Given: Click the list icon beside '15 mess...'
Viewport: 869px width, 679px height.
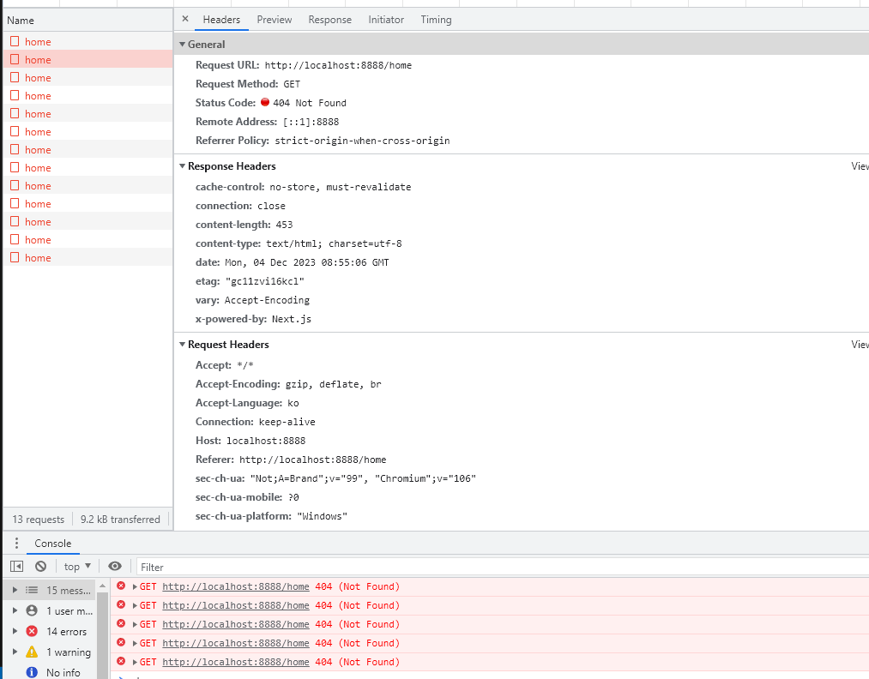Looking at the screenshot, I should click(x=32, y=591).
